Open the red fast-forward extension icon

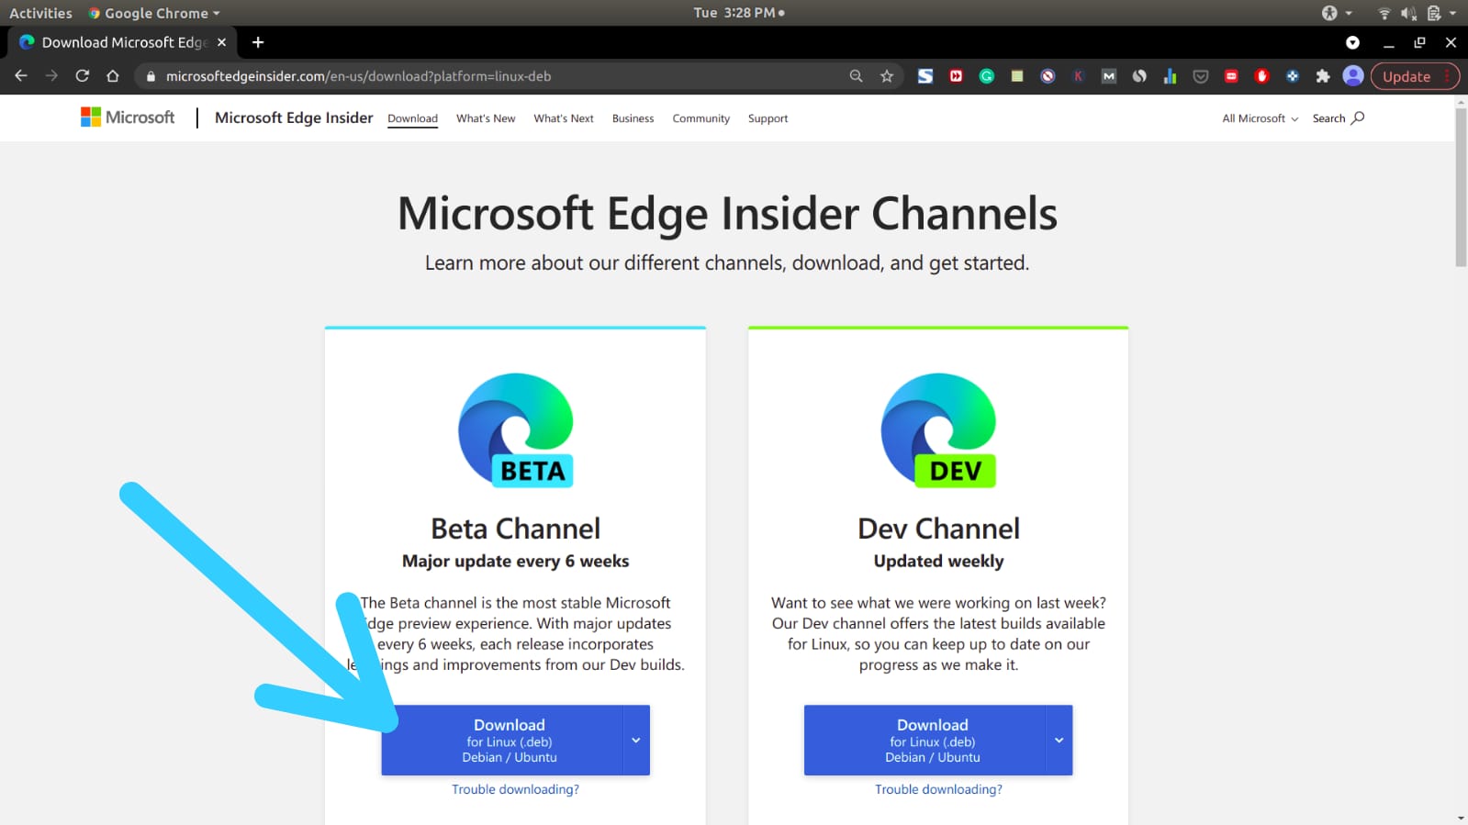(x=956, y=76)
